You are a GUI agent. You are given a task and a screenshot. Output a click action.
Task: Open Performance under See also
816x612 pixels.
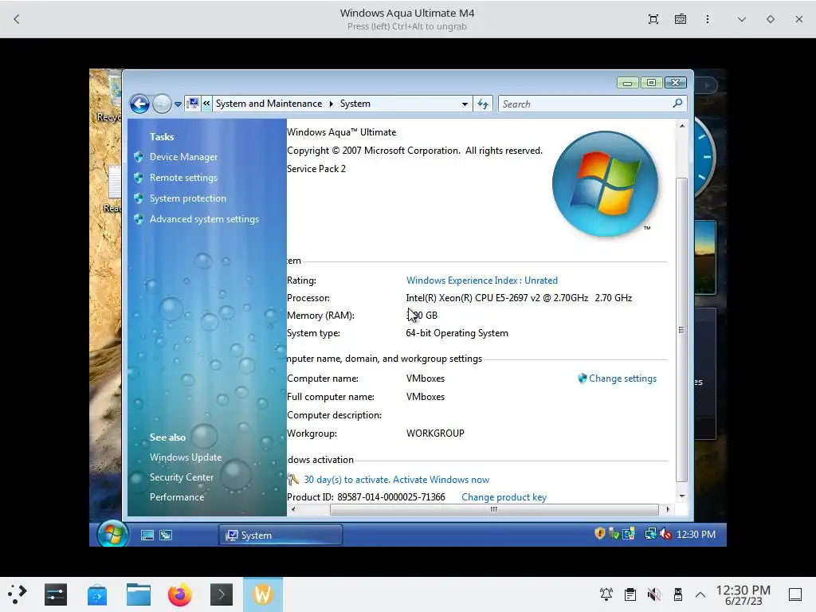click(x=177, y=497)
